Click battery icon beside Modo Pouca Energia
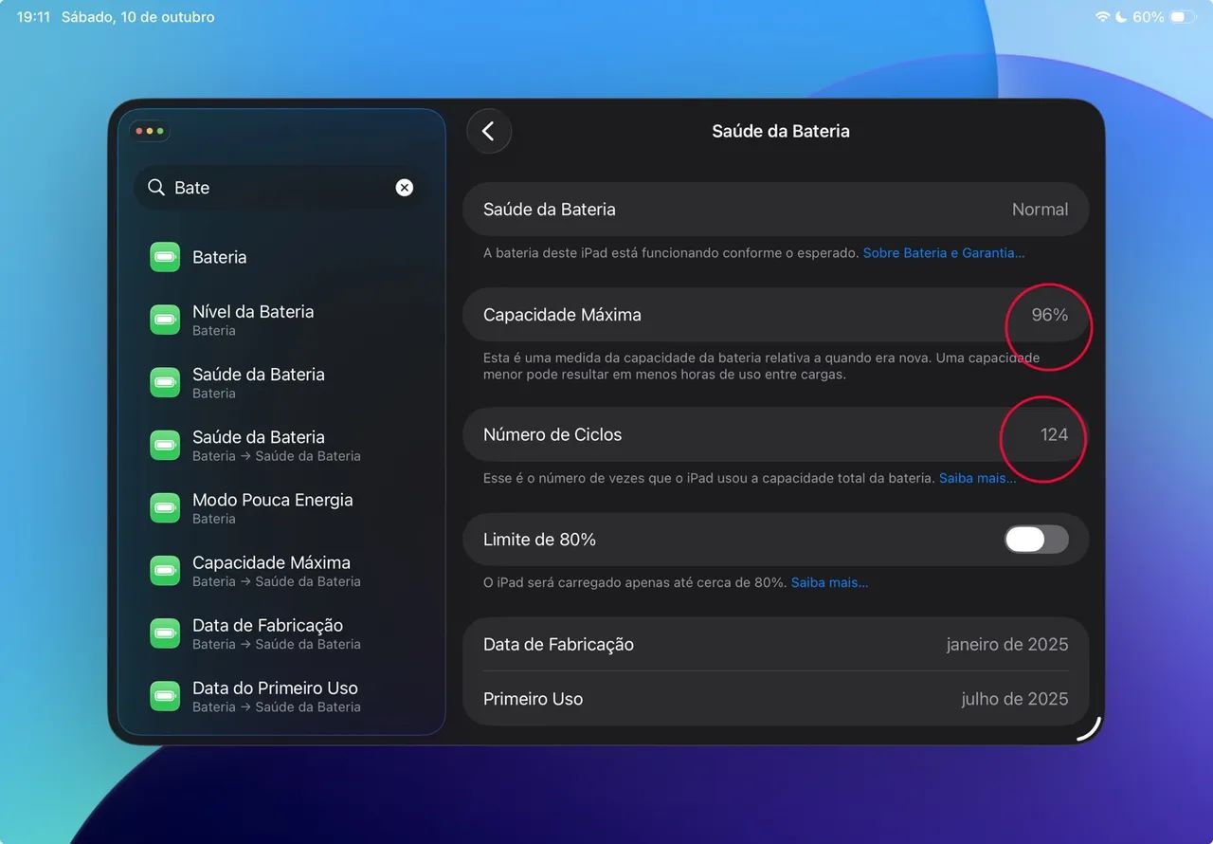The width and height of the screenshot is (1213, 844). coord(165,508)
